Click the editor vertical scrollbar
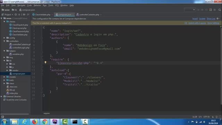This screenshot has height=125, width=222. pos(221,66)
